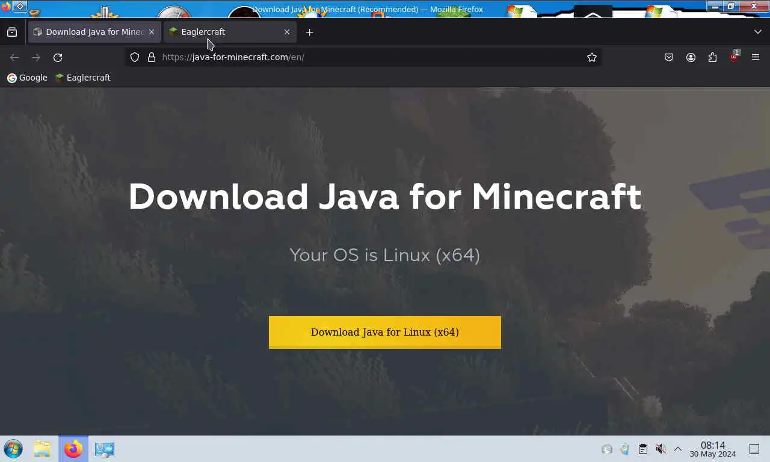Open the Firefox account menu

[x=691, y=57]
